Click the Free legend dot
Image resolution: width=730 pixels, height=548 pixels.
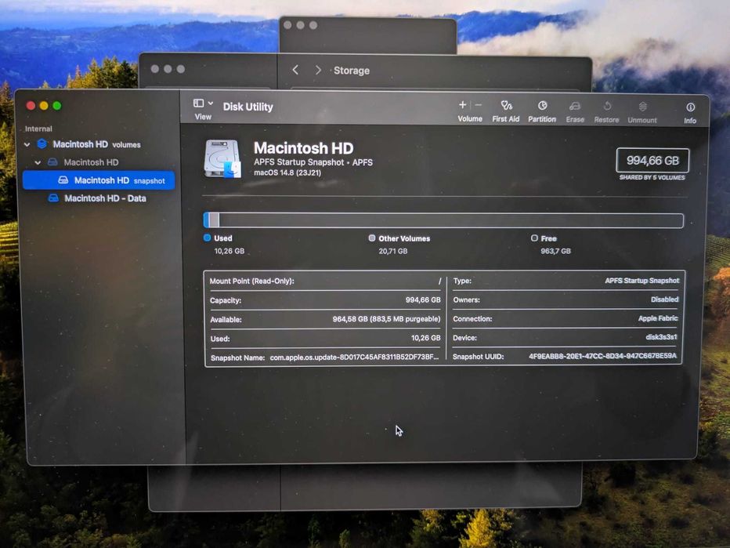click(x=534, y=238)
